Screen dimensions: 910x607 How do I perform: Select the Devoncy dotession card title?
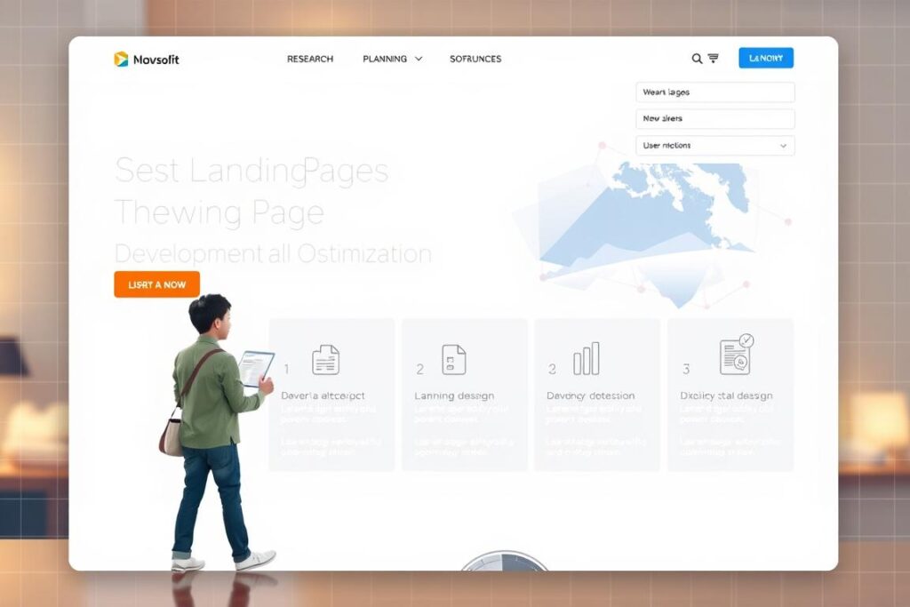click(x=591, y=395)
